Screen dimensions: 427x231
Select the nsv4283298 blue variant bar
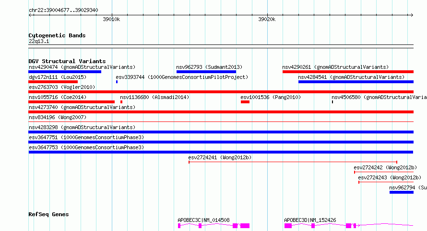[x=221, y=132]
